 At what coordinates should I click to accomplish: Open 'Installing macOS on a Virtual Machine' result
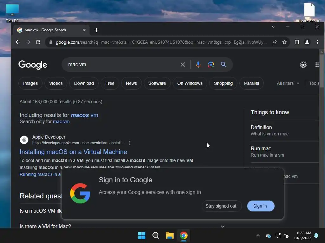(73, 152)
